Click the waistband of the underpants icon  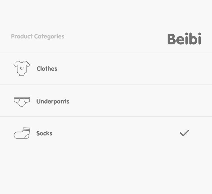click(x=22, y=98)
